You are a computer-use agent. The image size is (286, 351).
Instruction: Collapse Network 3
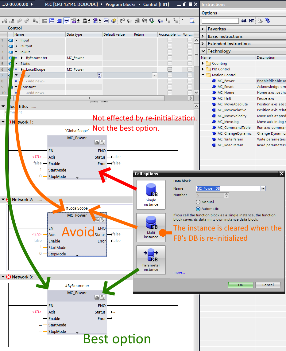(3, 277)
